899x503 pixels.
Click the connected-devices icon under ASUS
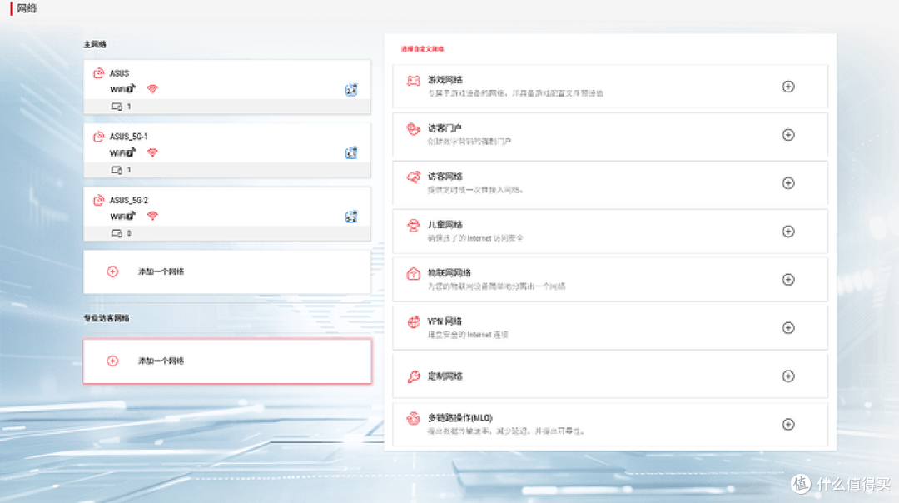click(x=117, y=106)
